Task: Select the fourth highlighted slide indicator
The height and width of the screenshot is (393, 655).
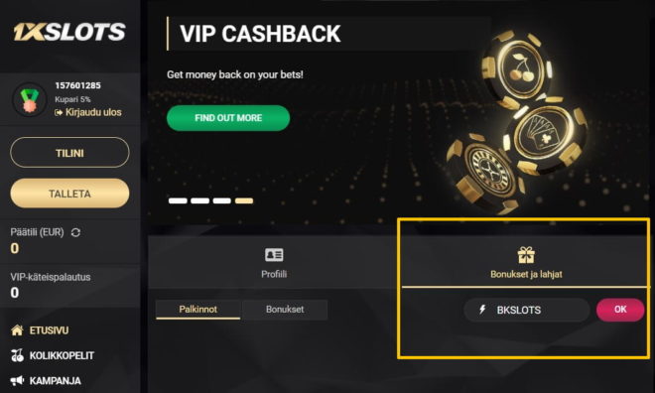Action: pyautogui.click(x=244, y=200)
